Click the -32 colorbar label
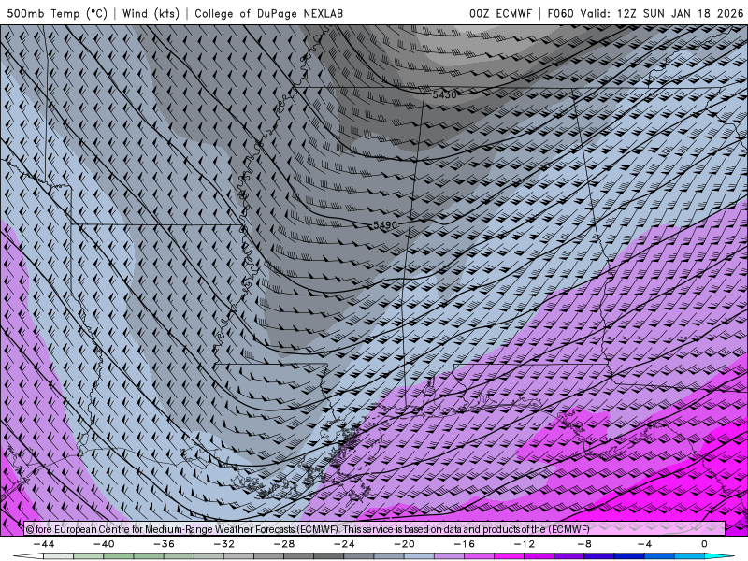The image size is (748, 561). [223, 544]
